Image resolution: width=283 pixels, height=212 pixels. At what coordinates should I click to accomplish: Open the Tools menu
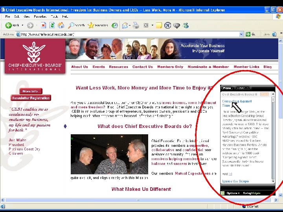coord(54,16)
